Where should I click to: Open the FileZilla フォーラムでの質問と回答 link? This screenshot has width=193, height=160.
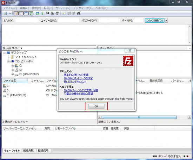point(81,90)
